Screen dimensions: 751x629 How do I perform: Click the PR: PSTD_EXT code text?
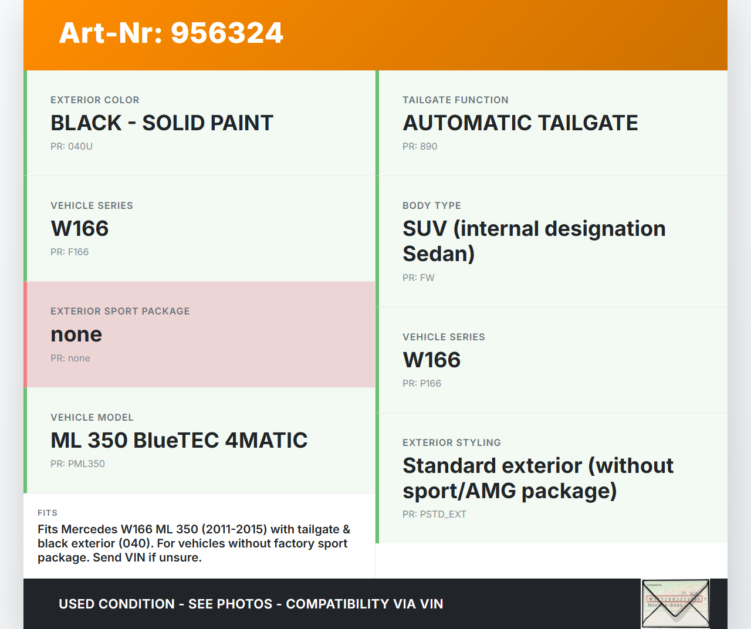(434, 514)
